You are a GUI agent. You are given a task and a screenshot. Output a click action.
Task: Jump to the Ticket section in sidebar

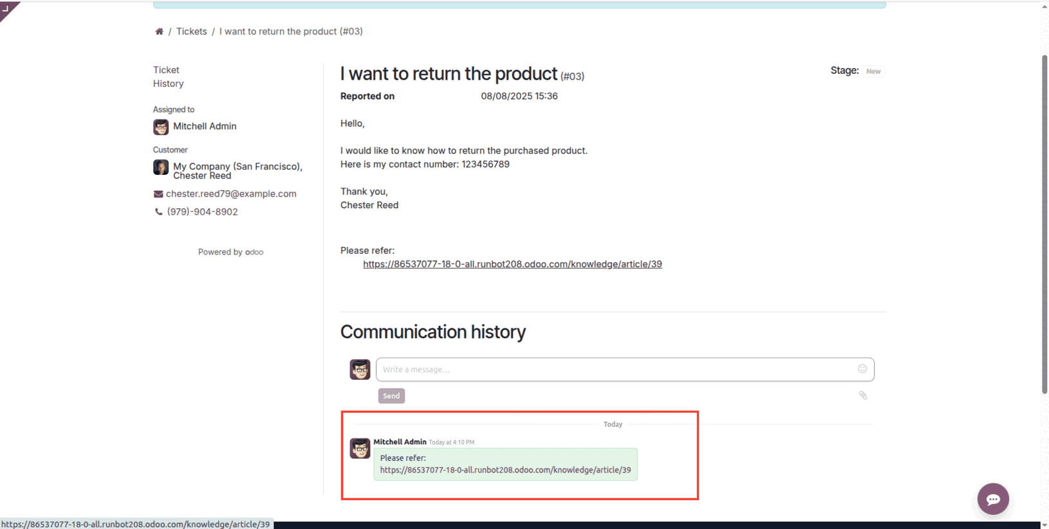click(166, 70)
